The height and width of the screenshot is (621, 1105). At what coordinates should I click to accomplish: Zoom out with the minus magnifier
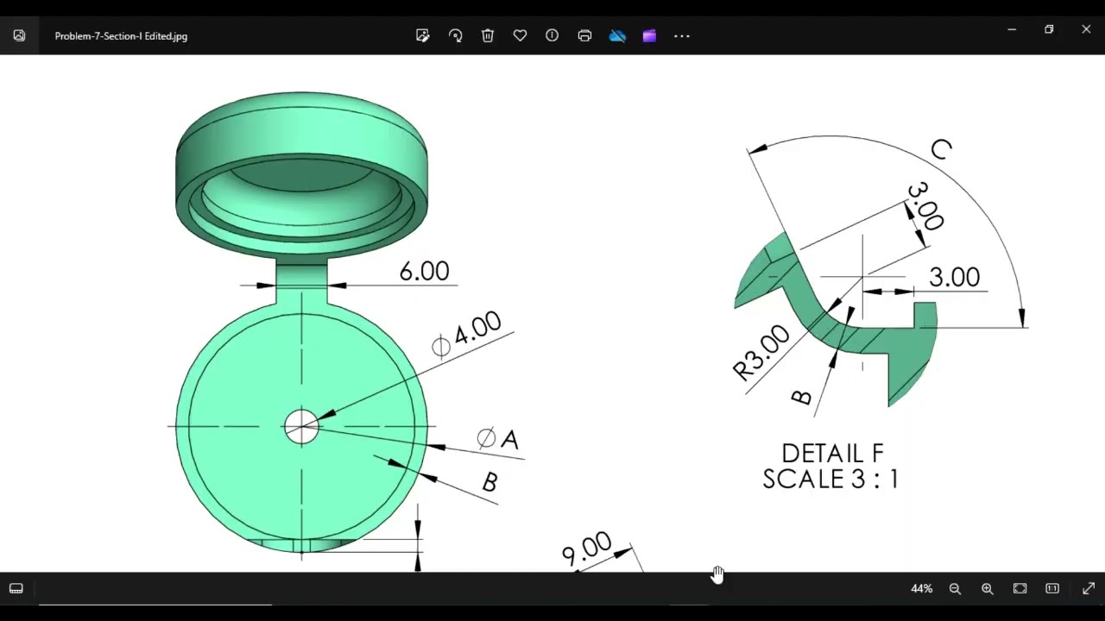[x=955, y=588]
